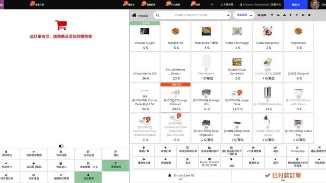Add Cheese Burger product to cart
The width and height of the screenshot is (326, 183).
[x=145, y=36]
